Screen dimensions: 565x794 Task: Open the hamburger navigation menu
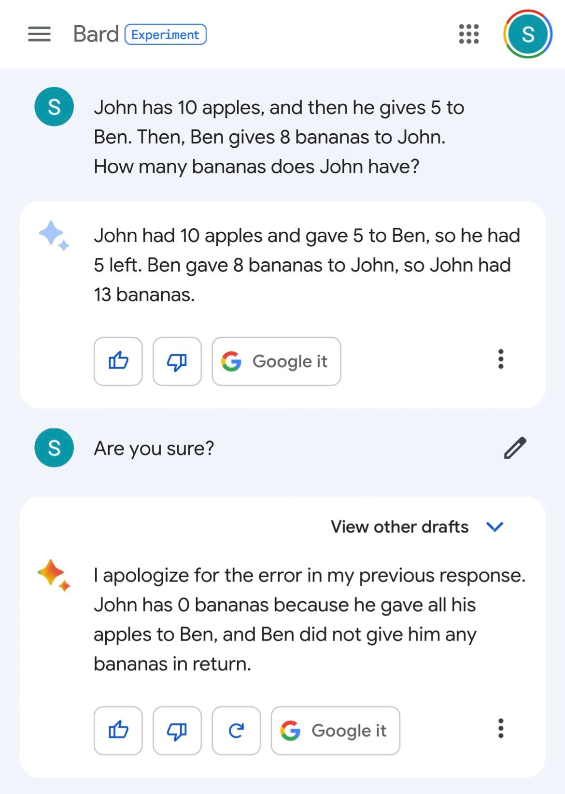pyautogui.click(x=39, y=34)
